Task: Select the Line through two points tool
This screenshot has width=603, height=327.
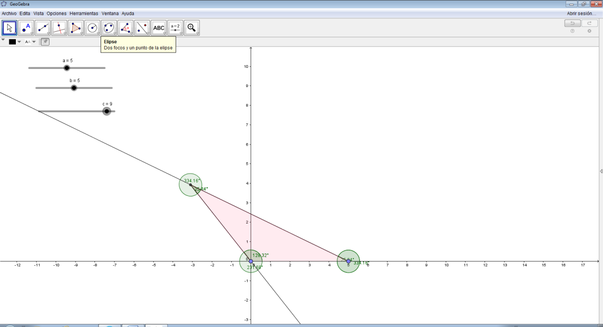Action: [x=43, y=28]
